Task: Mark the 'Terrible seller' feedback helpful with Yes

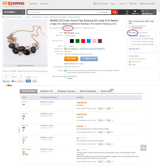Action: (x=100, y=162)
